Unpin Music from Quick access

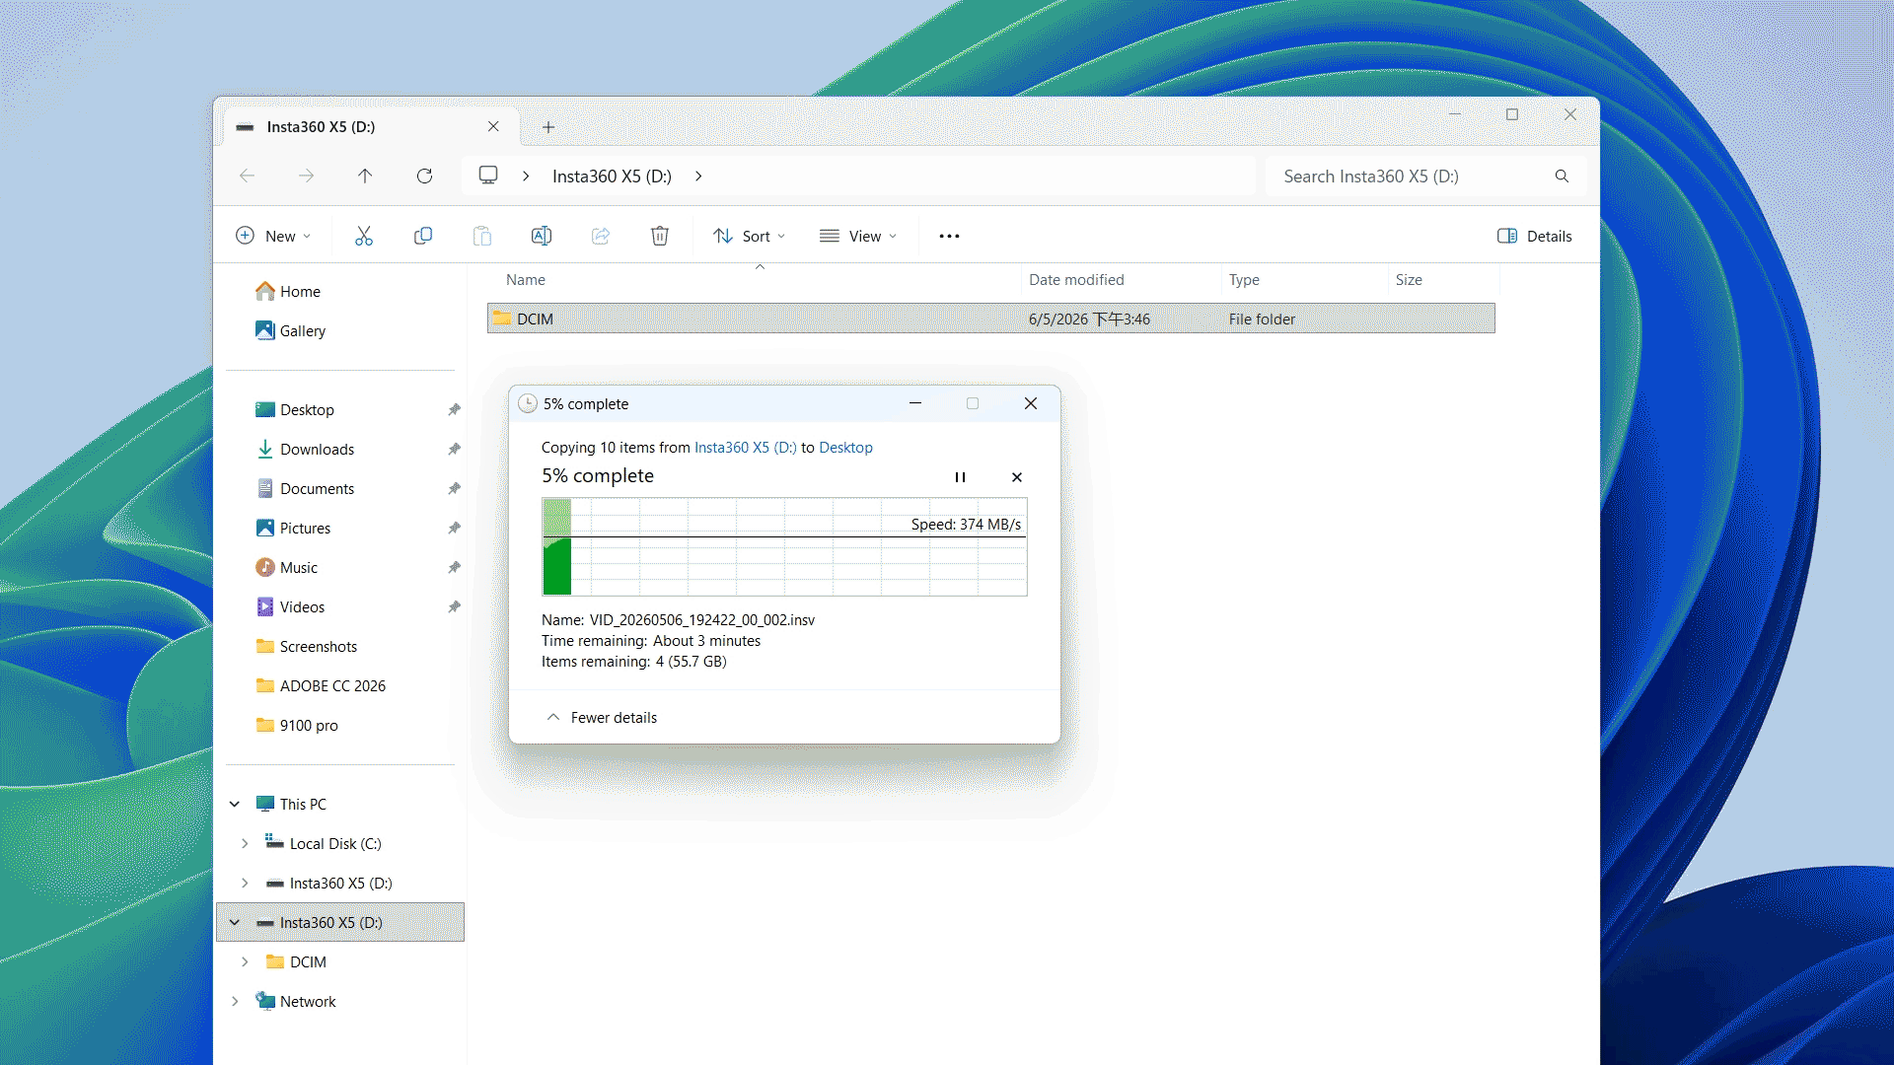(x=454, y=567)
